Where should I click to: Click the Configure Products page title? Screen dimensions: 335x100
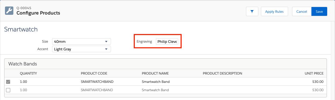click(38, 13)
